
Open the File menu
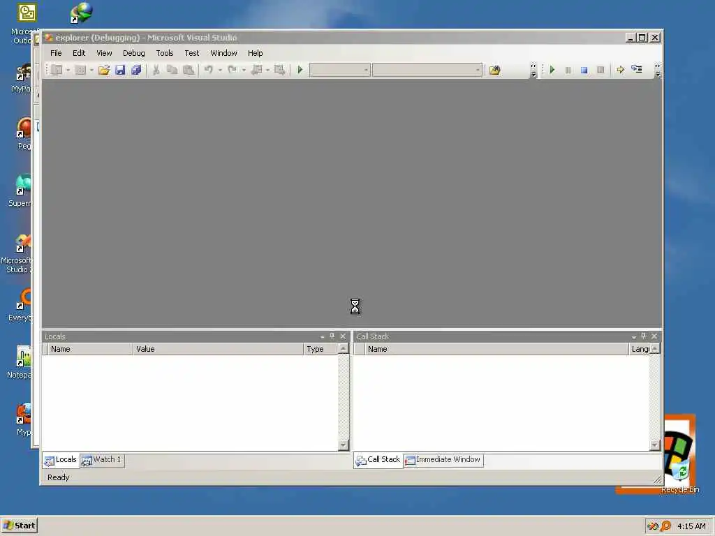[56, 53]
